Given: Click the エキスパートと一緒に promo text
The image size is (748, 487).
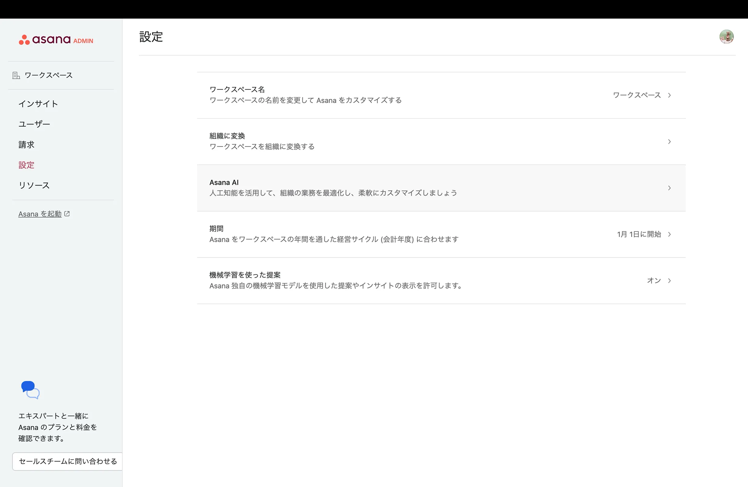Looking at the screenshot, I should [57, 427].
